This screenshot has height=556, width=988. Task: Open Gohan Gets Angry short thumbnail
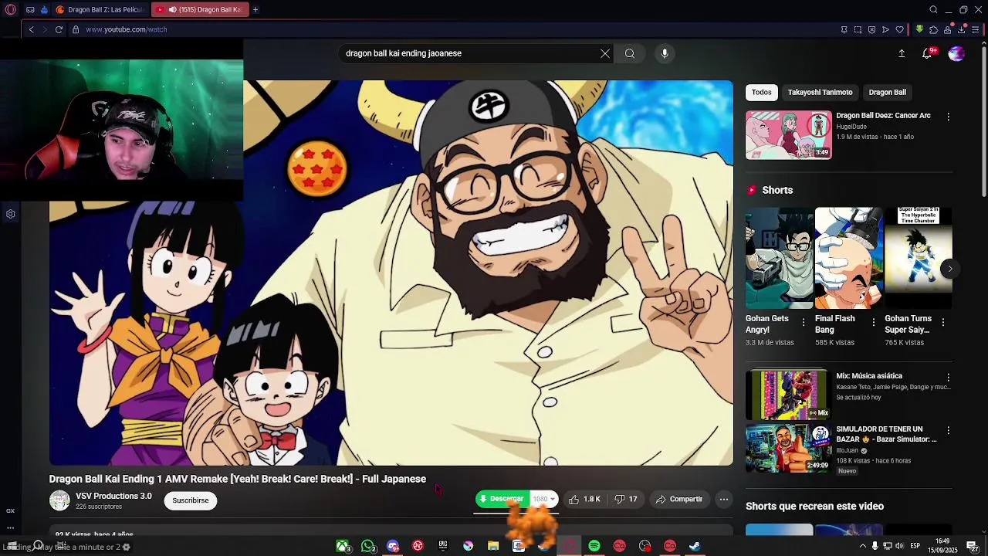tap(779, 258)
